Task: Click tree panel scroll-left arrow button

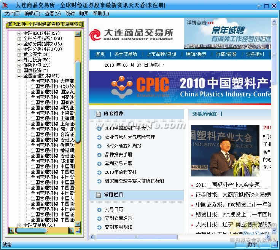Action: pos(11,230)
